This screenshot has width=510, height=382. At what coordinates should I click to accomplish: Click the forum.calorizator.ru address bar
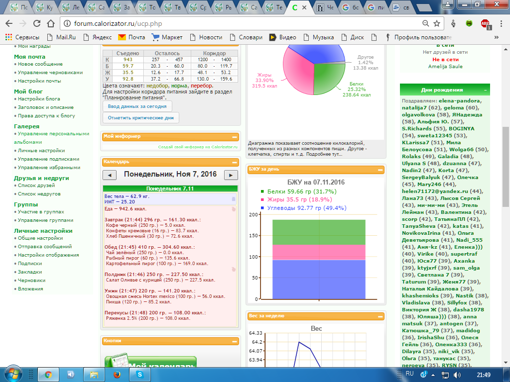point(241,23)
